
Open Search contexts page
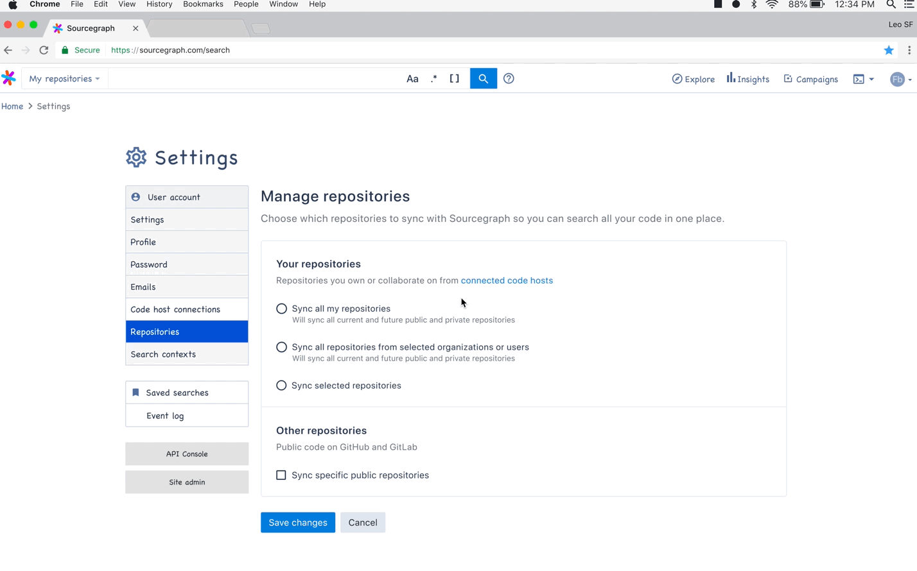[x=187, y=354]
